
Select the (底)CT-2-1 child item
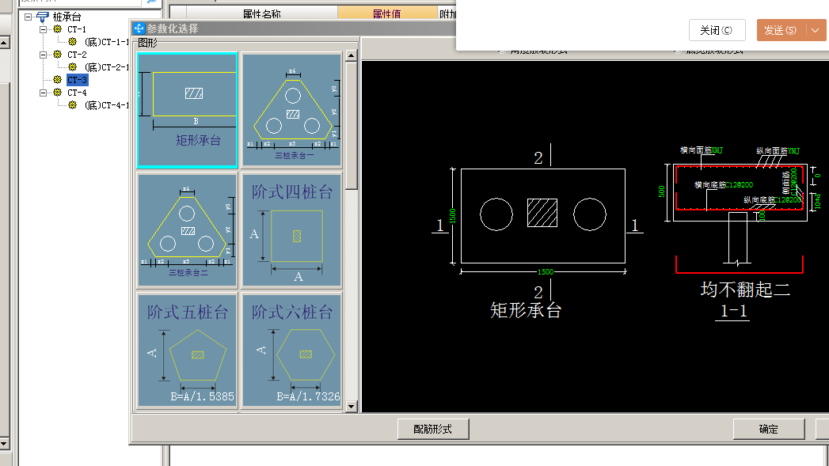click(x=106, y=67)
